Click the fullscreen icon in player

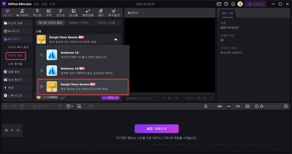coord(211,99)
